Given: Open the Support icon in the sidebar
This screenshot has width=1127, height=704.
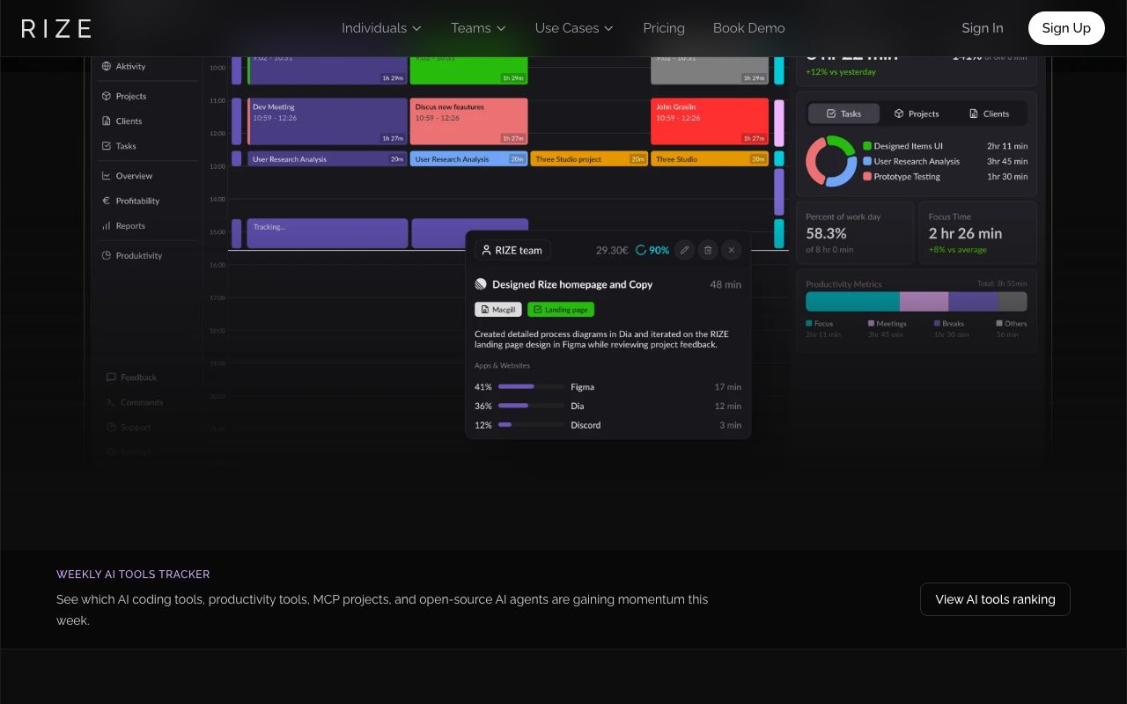Looking at the screenshot, I should pyautogui.click(x=111, y=427).
